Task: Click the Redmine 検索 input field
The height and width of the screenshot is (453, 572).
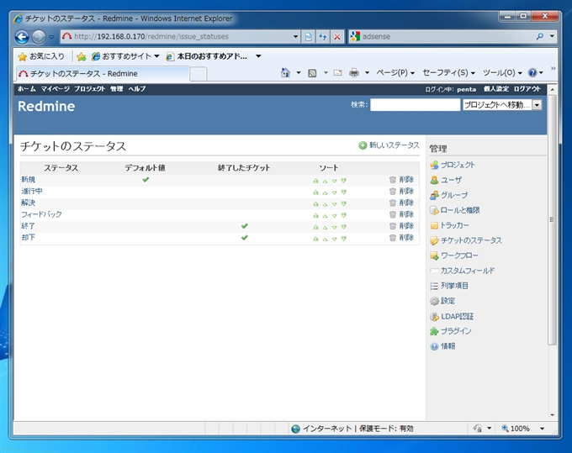Action: tap(416, 105)
